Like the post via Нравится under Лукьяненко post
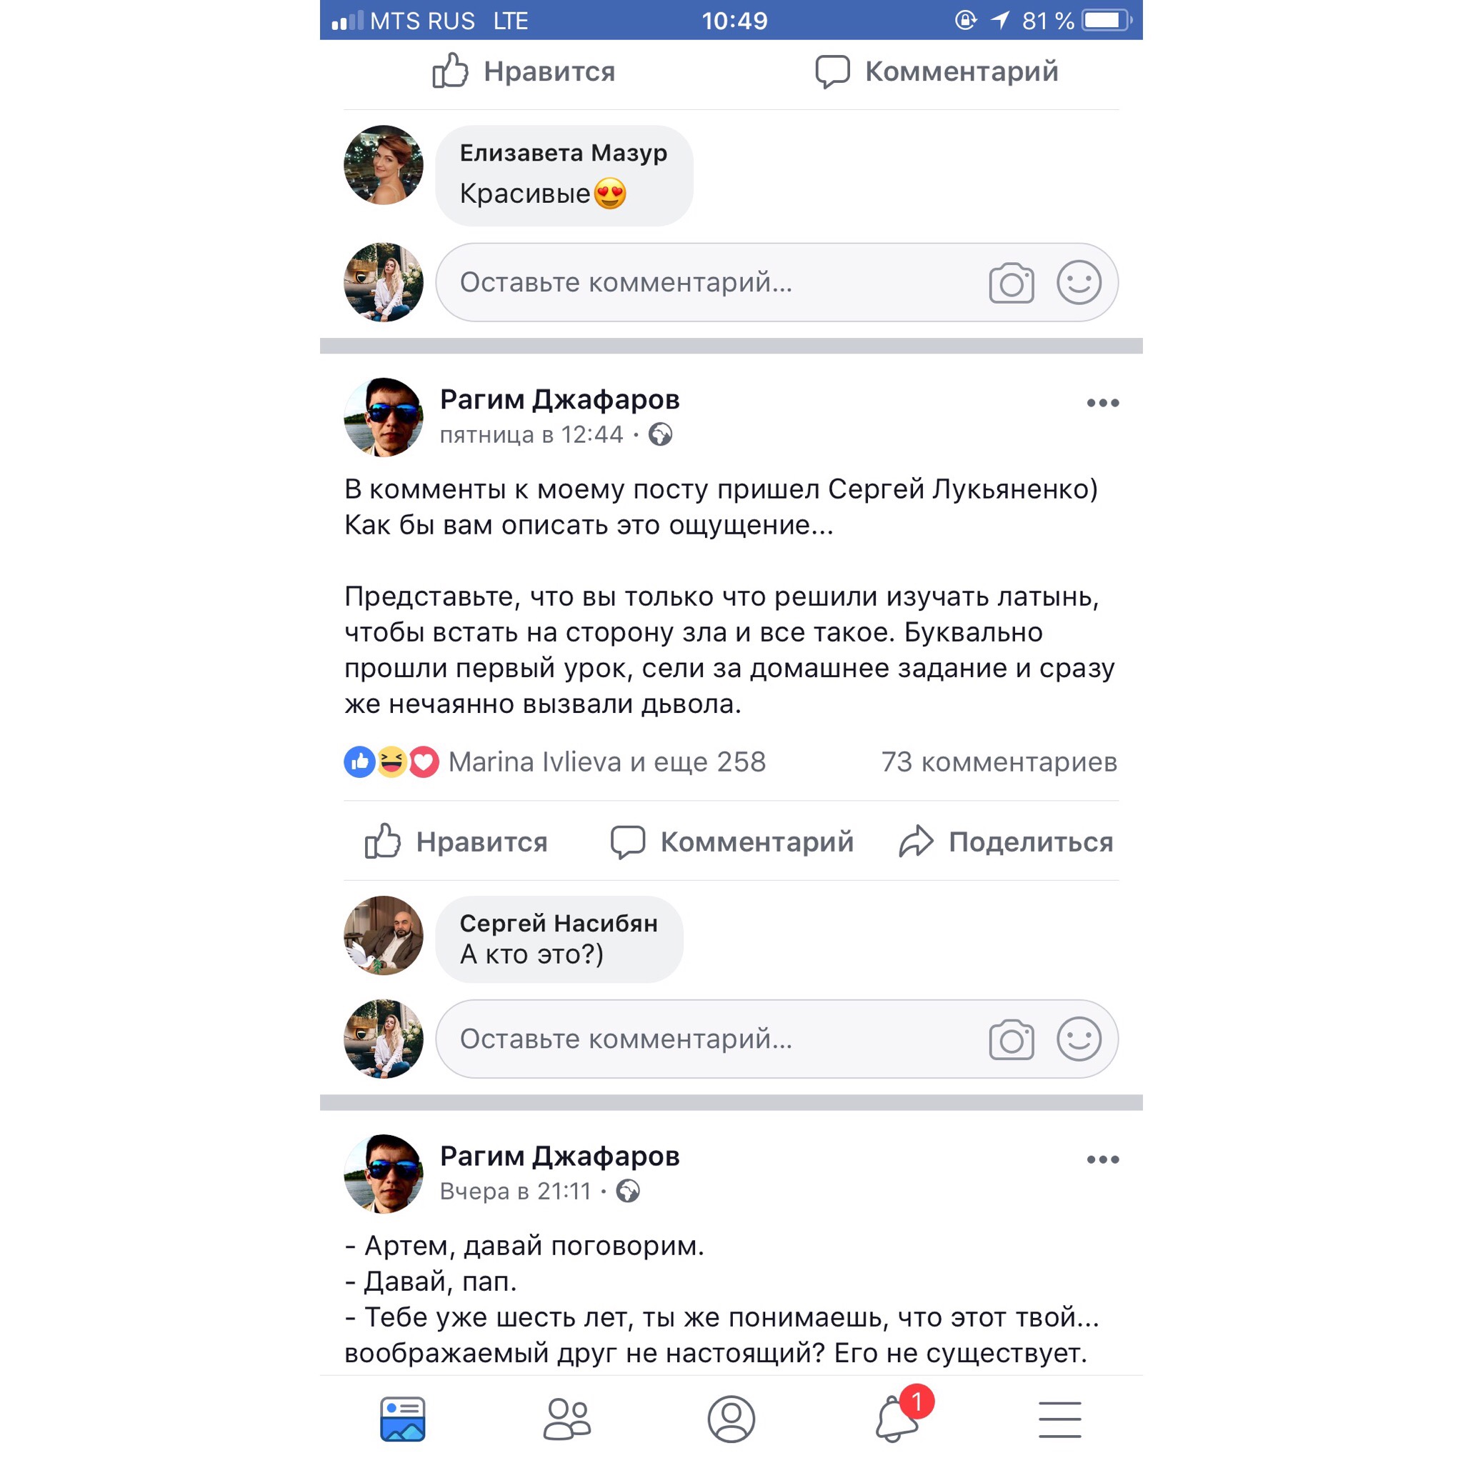The width and height of the screenshot is (1463, 1463). coord(456,842)
